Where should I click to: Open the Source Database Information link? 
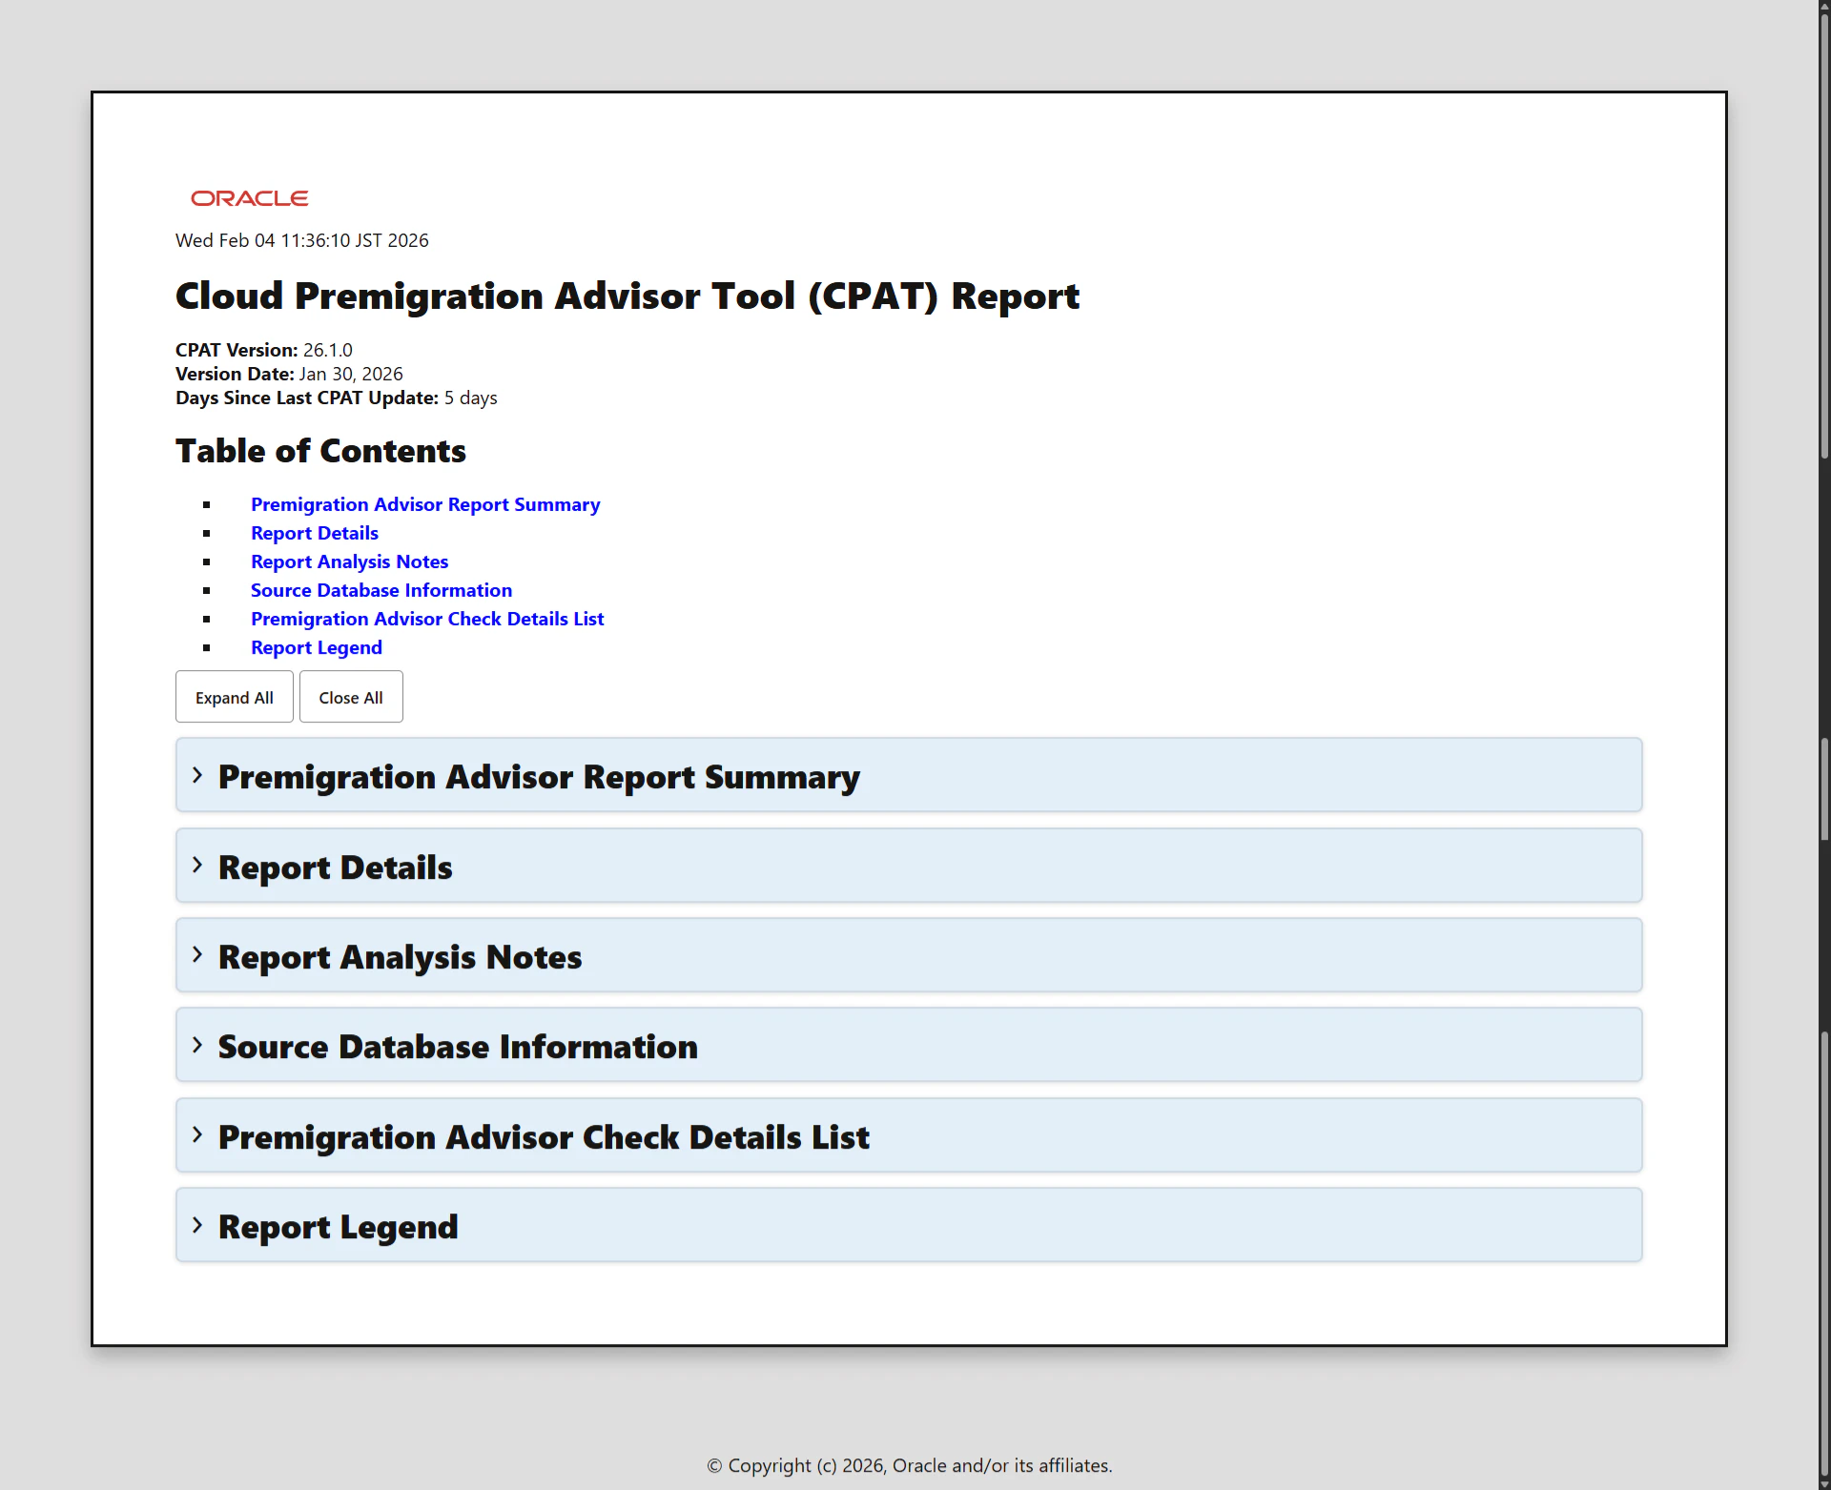point(381,590)
